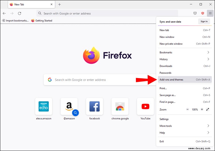The width and height of the screenshot is (215, 151).
Task: Click the Google G icon in search box
Action: 50,80
